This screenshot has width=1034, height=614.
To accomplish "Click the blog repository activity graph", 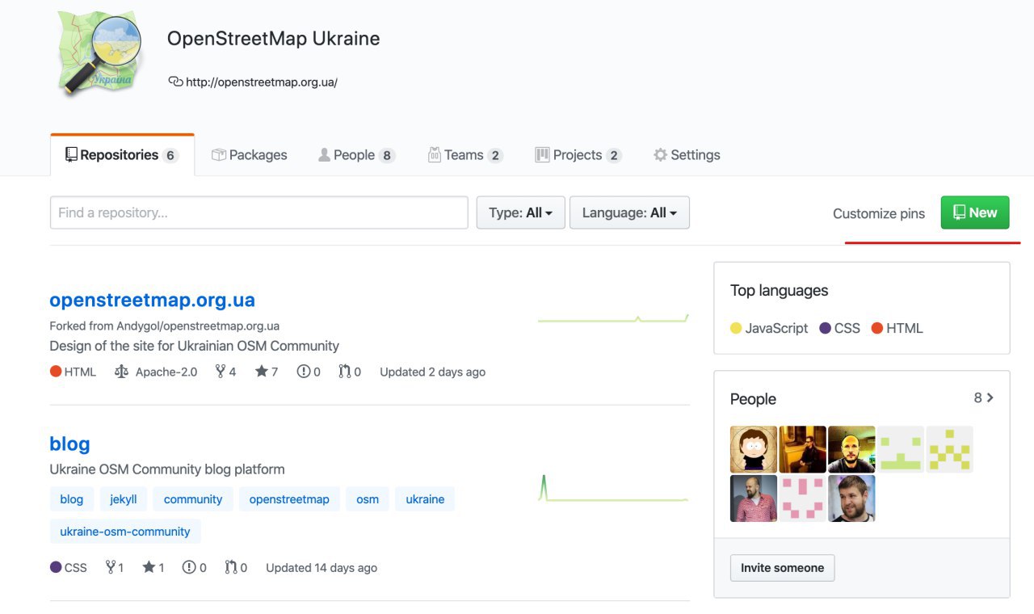I will (x=613, y=489).
